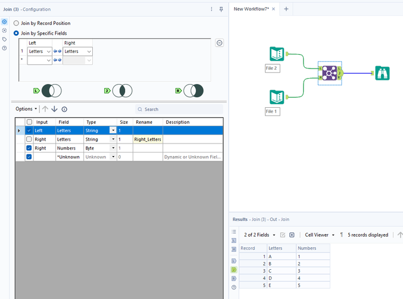Uncheck the *Unknown field checkbox
This screenshot has width=403, height=299.
(x=29, y=157)
